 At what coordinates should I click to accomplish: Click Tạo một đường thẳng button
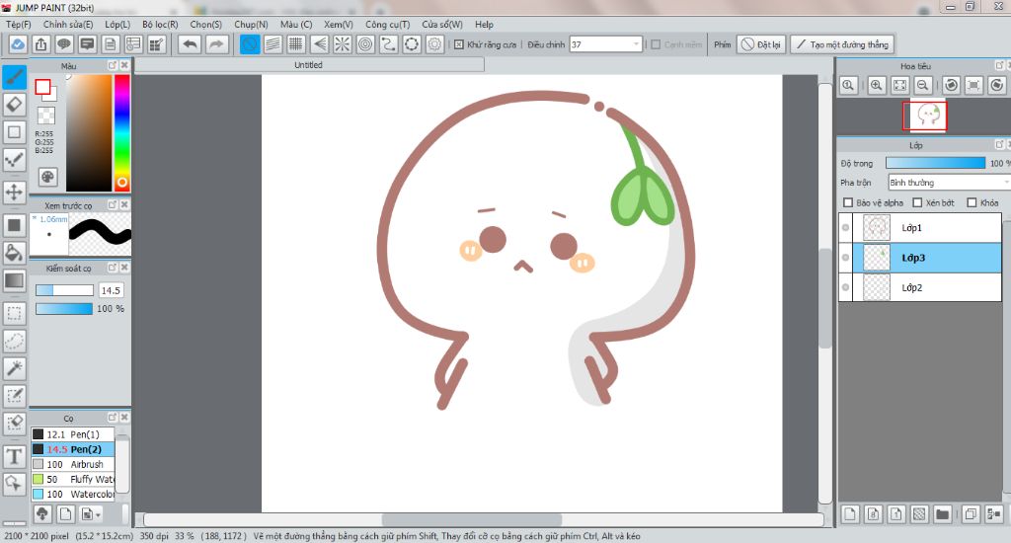tap(842, 44)
